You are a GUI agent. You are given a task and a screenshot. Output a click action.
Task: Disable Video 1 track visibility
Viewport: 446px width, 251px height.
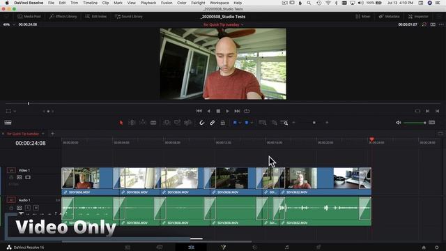tap(28, 177)
